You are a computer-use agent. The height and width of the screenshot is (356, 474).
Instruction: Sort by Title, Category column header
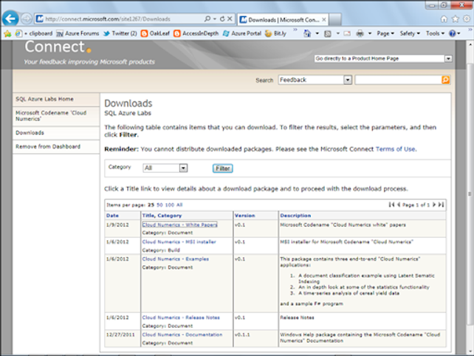162,216
